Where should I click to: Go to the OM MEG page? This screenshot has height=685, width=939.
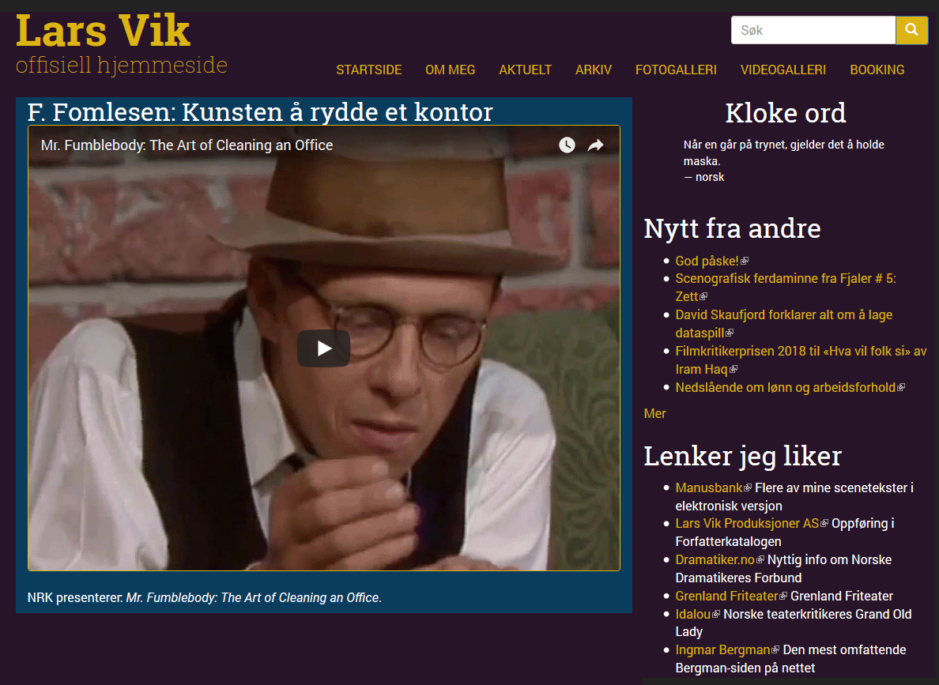click(451, 70)
